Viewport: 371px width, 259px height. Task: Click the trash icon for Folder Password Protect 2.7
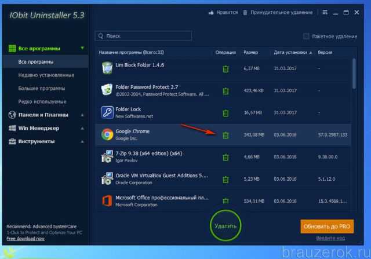pyautogui.click(x=225, y=91)
